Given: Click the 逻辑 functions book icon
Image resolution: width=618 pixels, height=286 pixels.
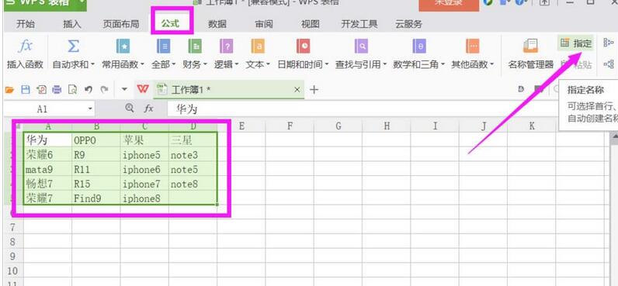Looking at the screenshot, I should tap(226, 47).
